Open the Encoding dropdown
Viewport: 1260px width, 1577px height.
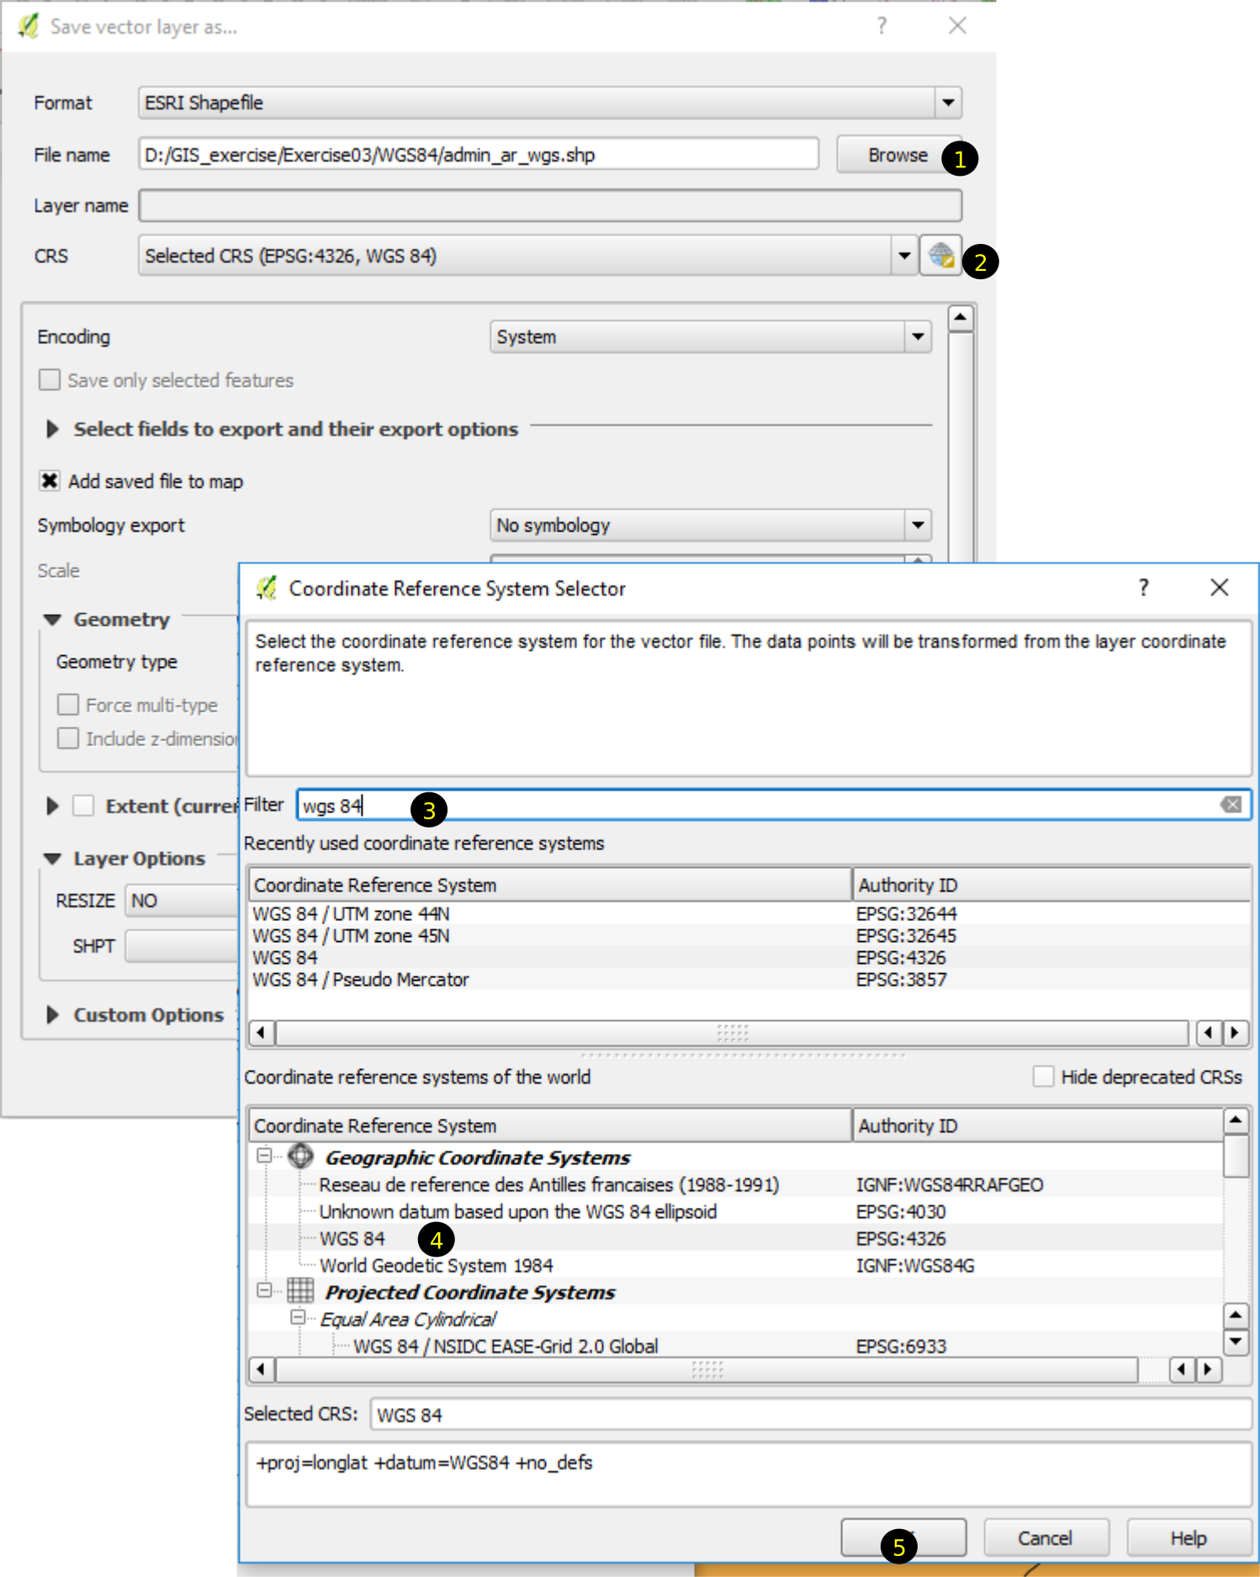pos(918,337)
